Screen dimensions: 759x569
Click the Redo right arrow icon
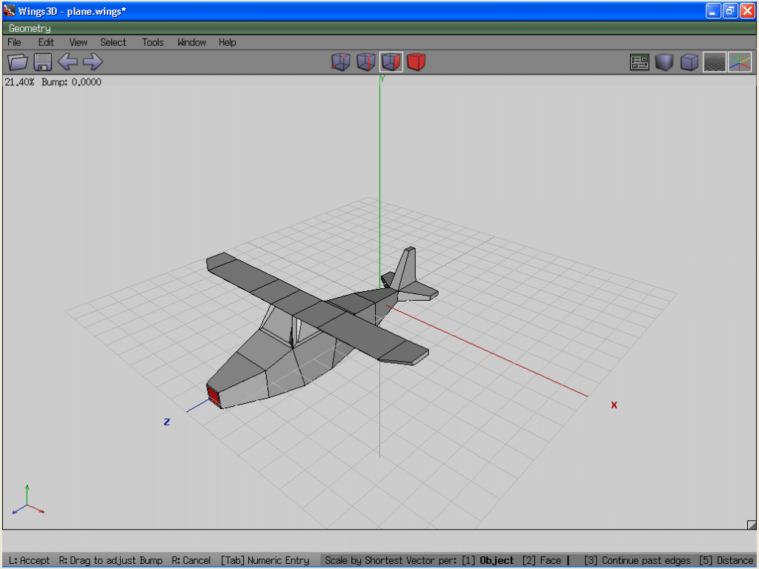[x=93, y=62]
